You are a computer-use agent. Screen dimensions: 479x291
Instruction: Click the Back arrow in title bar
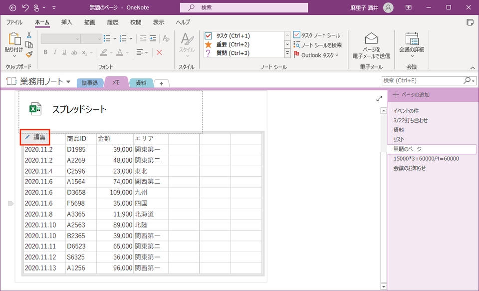12,7
